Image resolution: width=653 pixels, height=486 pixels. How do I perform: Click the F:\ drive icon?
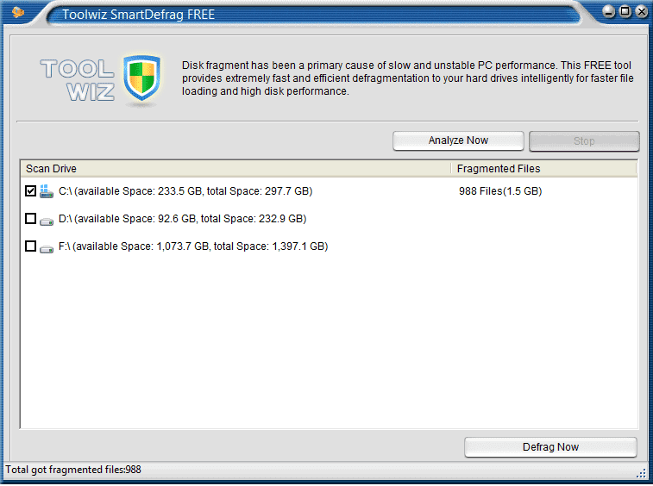47,248
